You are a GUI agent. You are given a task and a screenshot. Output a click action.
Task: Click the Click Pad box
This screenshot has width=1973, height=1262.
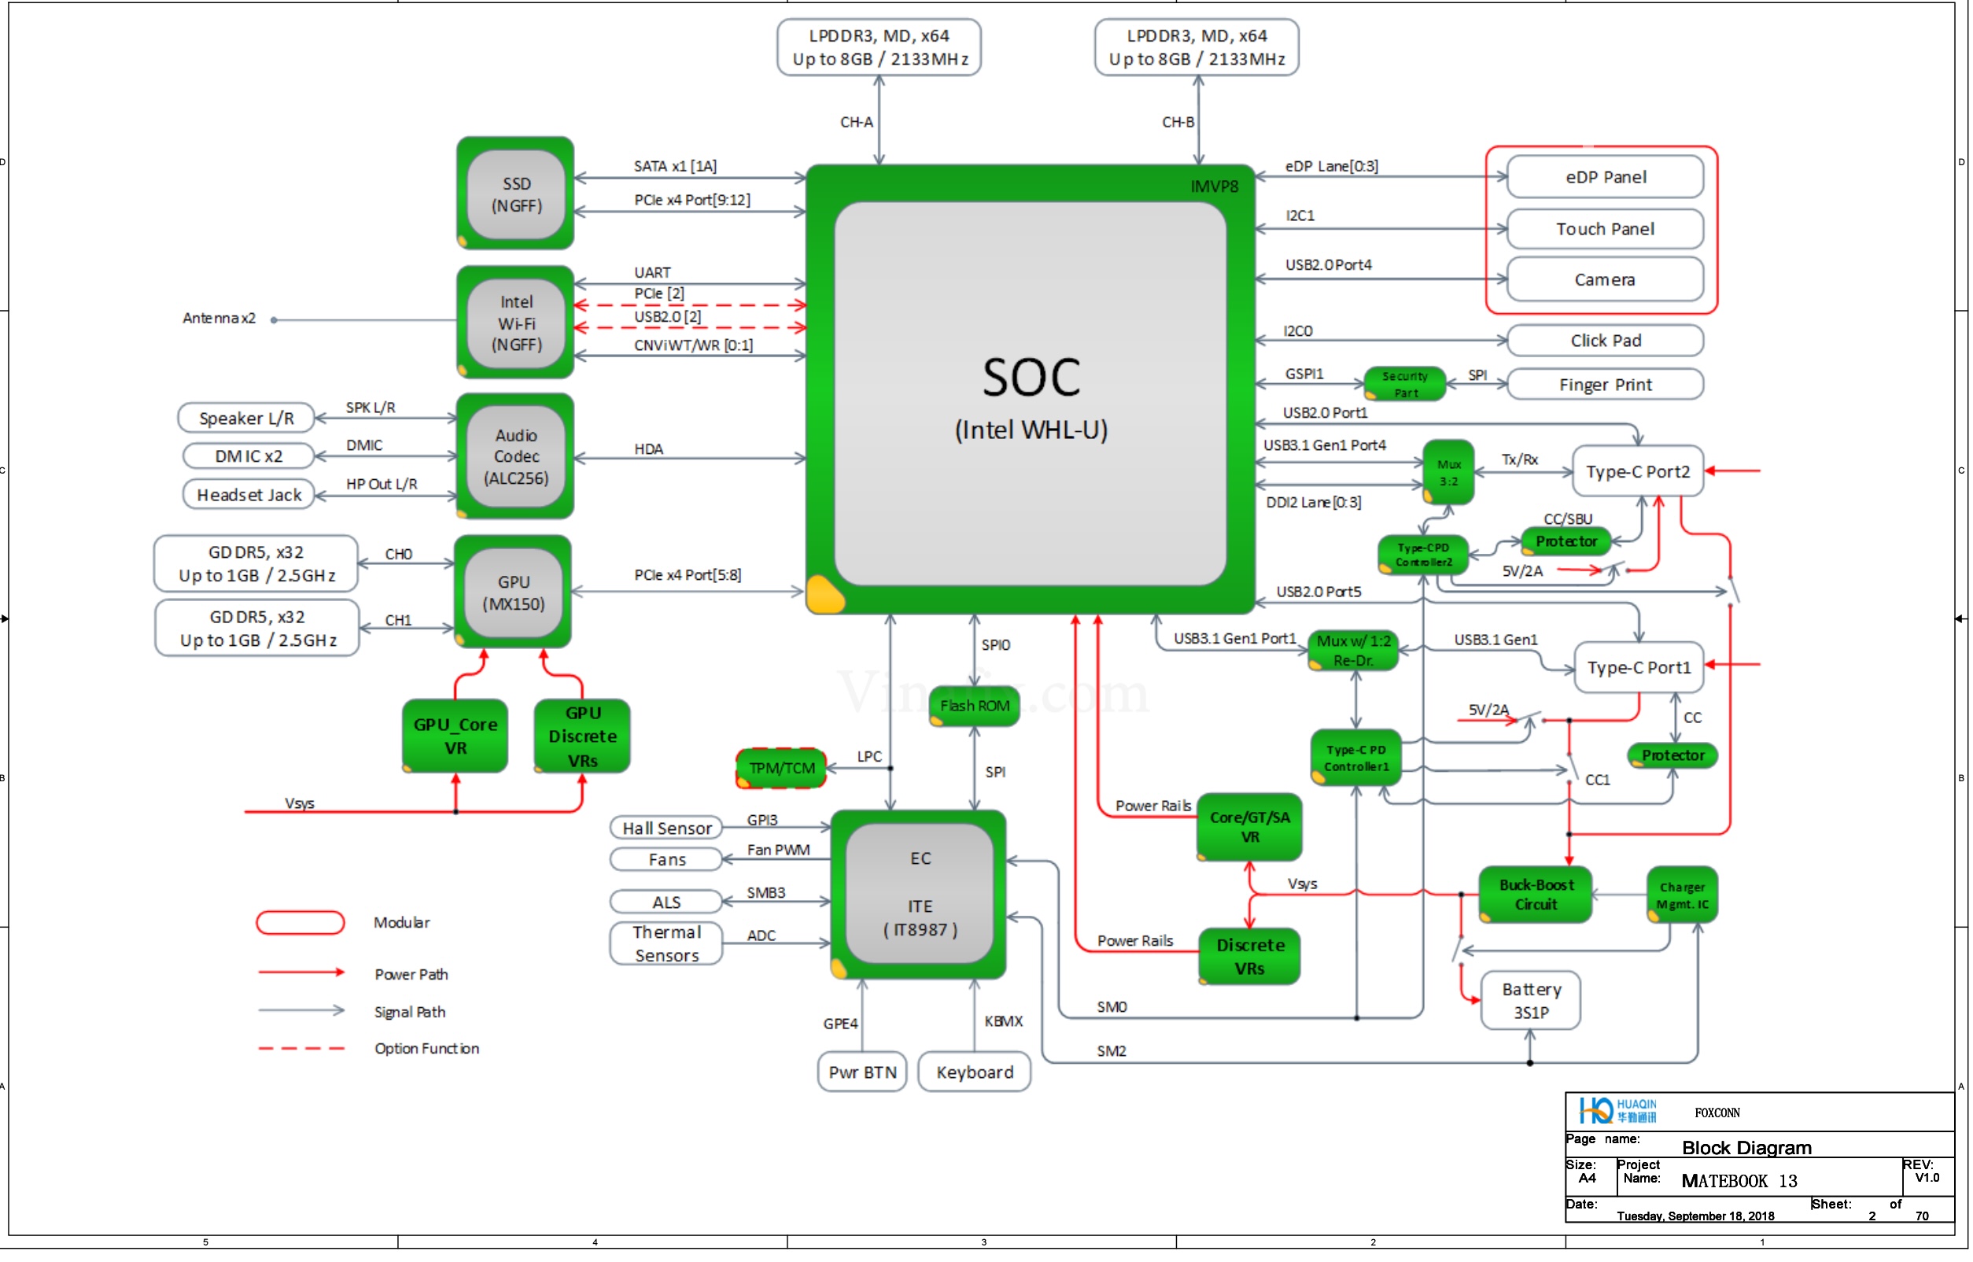pos(1605,341)
